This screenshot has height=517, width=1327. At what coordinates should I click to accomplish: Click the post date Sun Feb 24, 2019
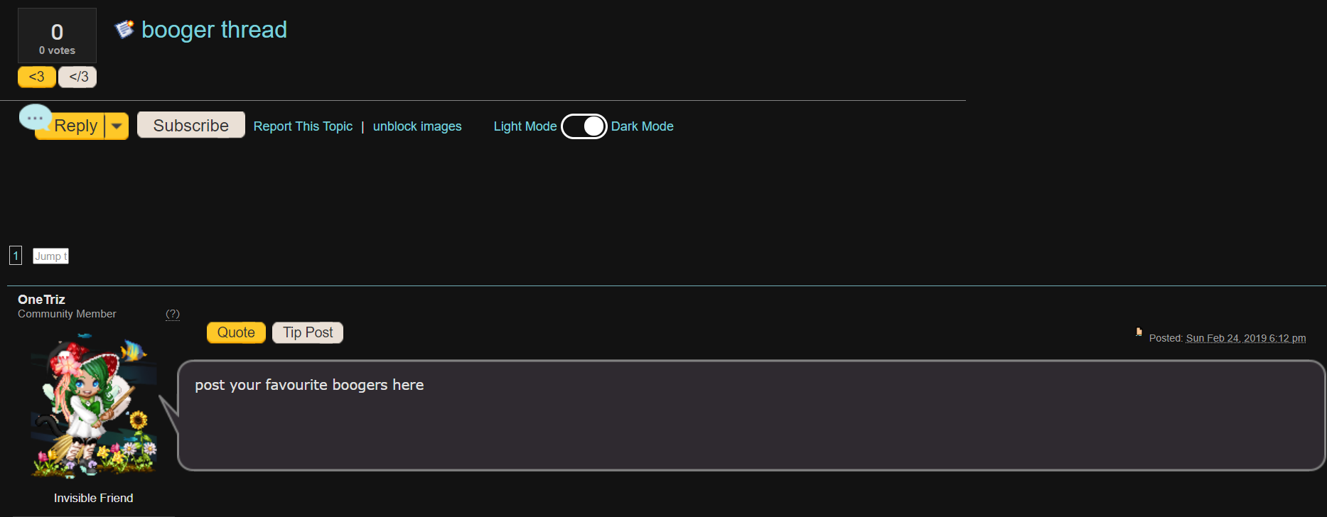tap(1246, 338)
